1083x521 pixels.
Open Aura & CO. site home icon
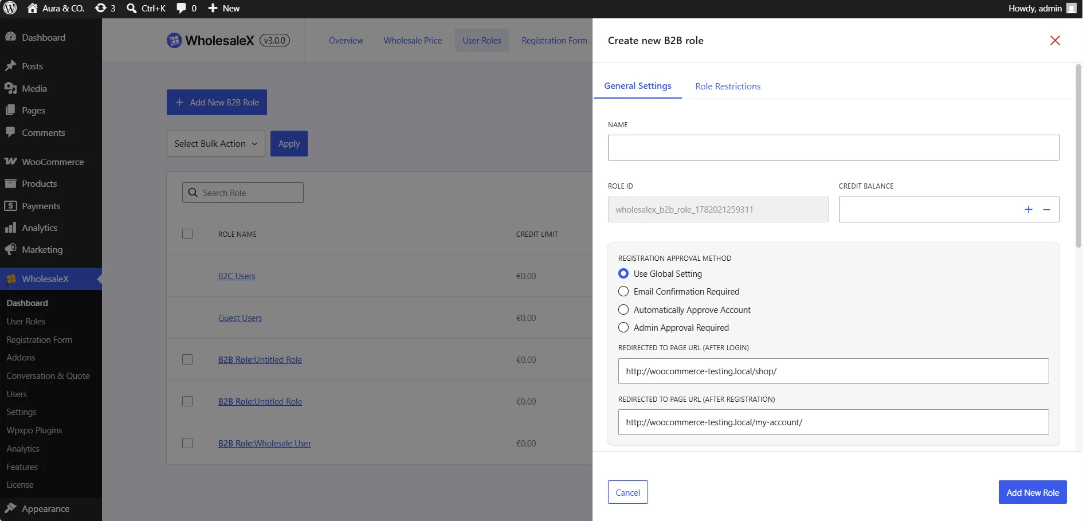[33, 8]
